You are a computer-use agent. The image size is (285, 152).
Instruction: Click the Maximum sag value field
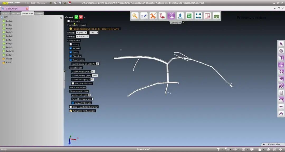click(x=93, y=72)
